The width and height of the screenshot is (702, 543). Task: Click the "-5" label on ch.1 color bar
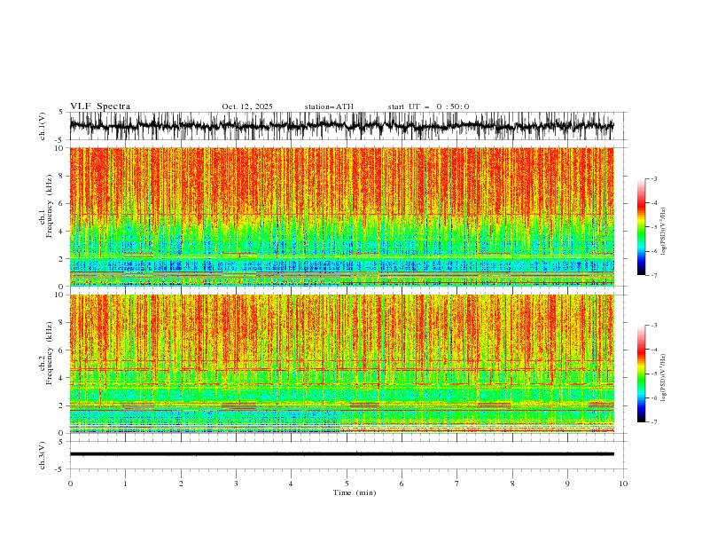(x=654, y=227)
